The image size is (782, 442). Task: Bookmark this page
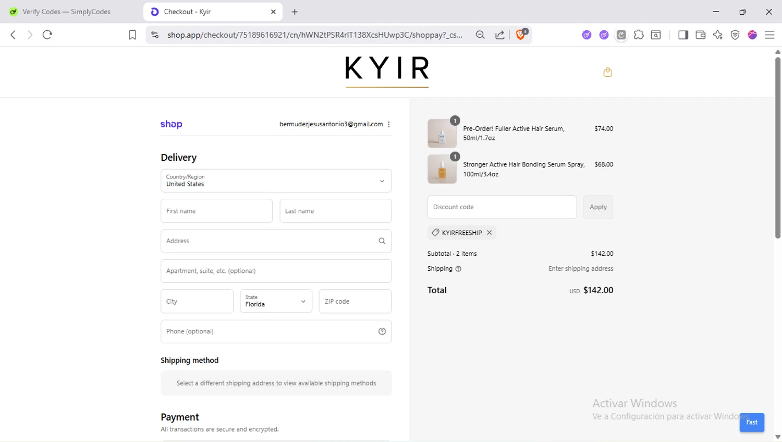point(132,35)
